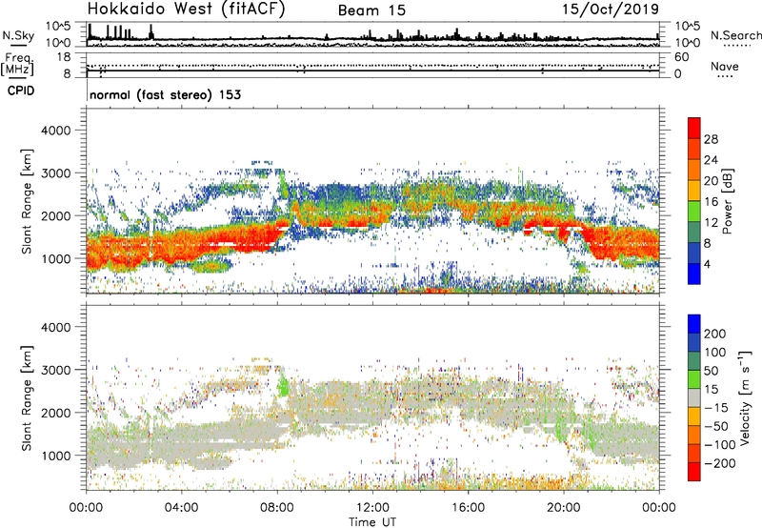This screenshot has width=762, height=528.
Task: Pick the light green 15–50 velocity swatch
Action: click(694, 379)
